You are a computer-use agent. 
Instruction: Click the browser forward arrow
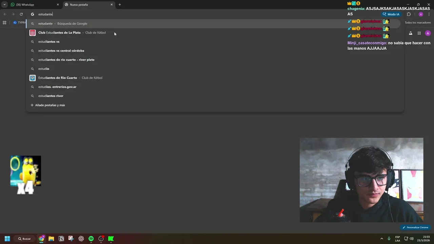click(x=13, y=14)
